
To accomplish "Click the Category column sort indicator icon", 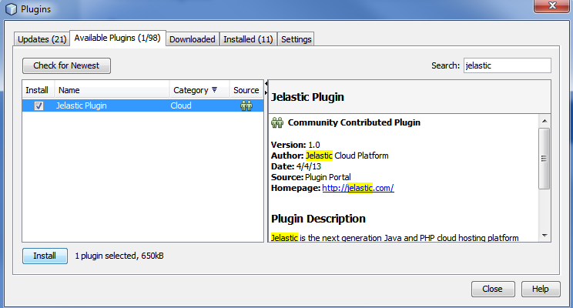I will [215, 90].
